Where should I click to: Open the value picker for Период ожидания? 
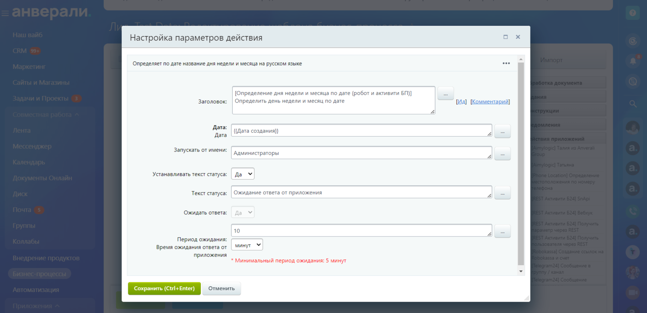coord(502,232)
